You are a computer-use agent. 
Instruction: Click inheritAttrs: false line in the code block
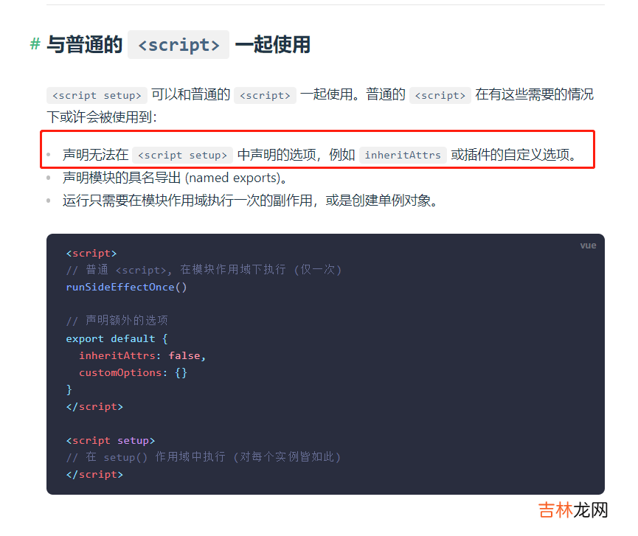point(142,355)
